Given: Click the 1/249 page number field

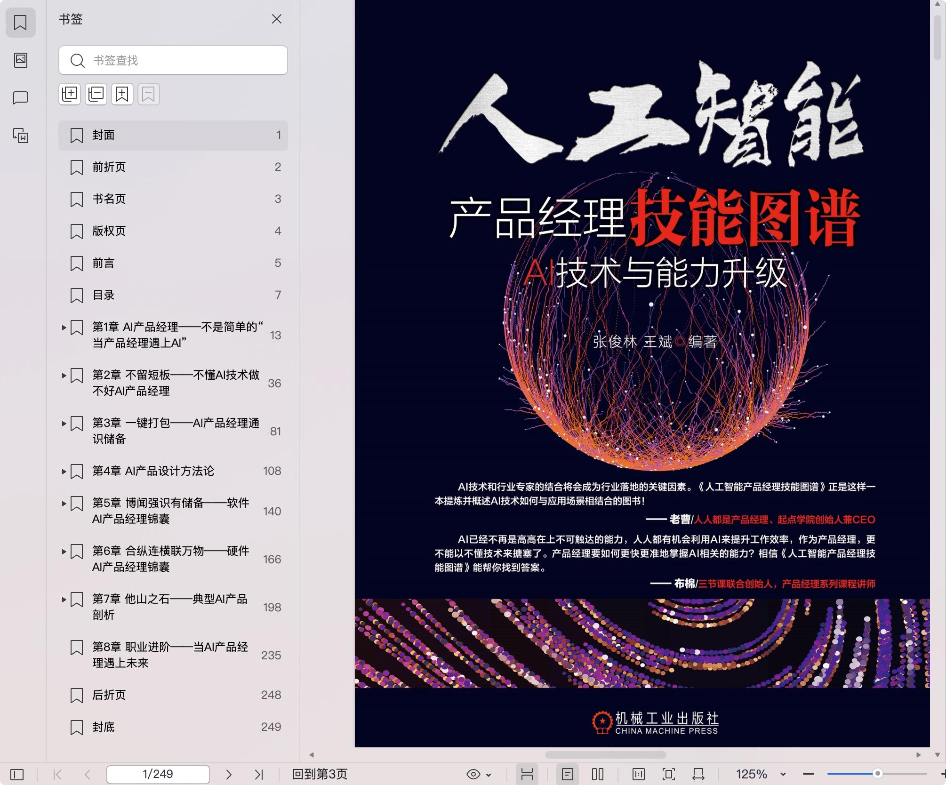Looking at the screenshot, I should coord(158,774).
